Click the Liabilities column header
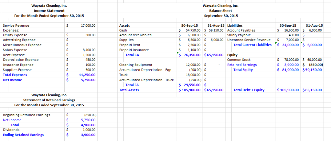The width and height of the screenshot is (331, 141). click(235, 26)
